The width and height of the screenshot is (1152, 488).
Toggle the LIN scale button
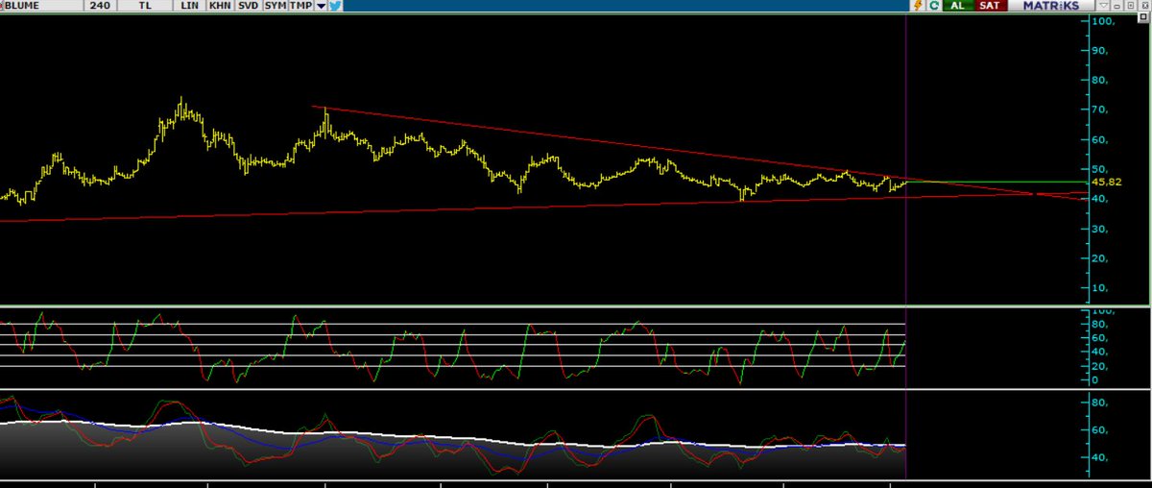click(x=189, y=6)
